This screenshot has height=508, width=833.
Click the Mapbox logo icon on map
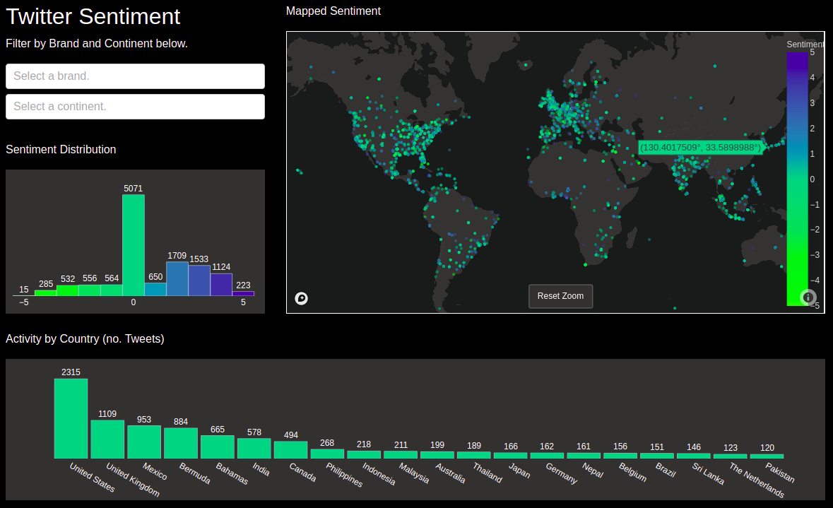tap(301, 299)
